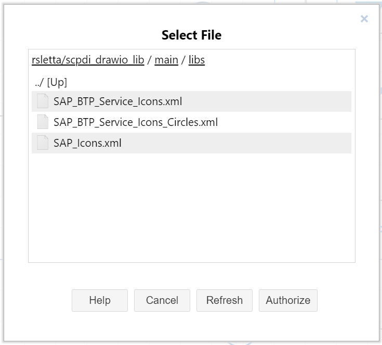Click the file icon beside SAP_BTP_Service_Icons.xml
The width and height of the screenshot is (382, 345).
tap(43, 101)
